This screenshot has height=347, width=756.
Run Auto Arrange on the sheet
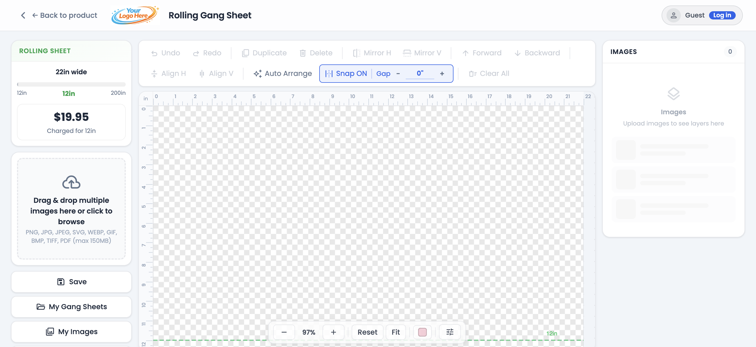coord(283,73)
